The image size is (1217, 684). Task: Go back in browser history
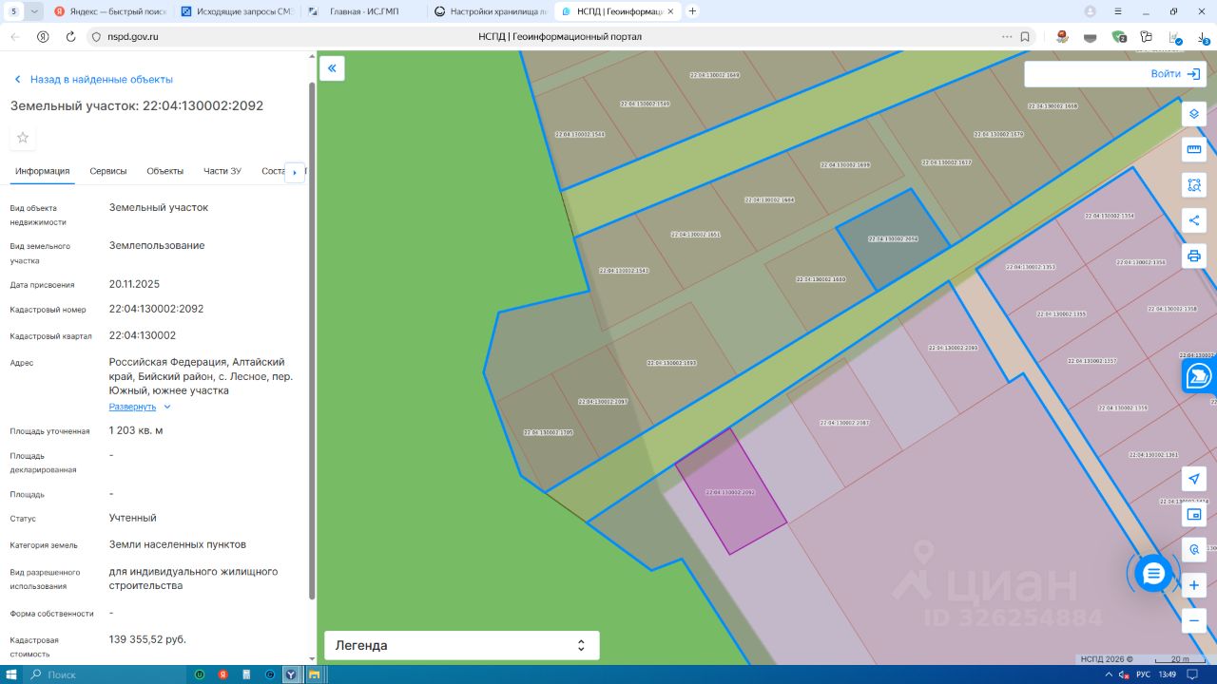(x=15, y=37)
